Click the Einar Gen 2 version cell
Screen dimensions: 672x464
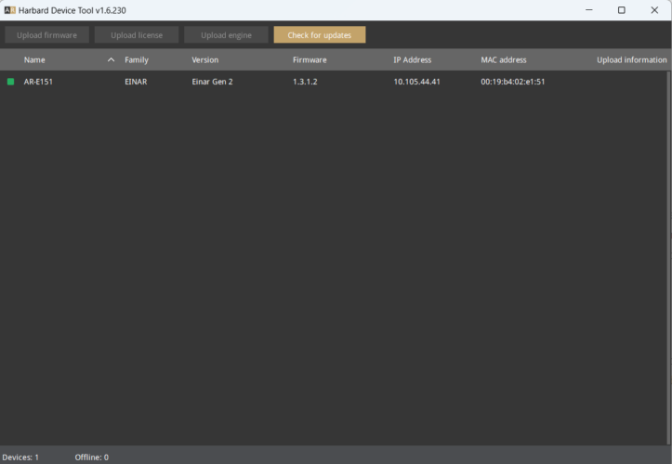click(x=212, y=82)
